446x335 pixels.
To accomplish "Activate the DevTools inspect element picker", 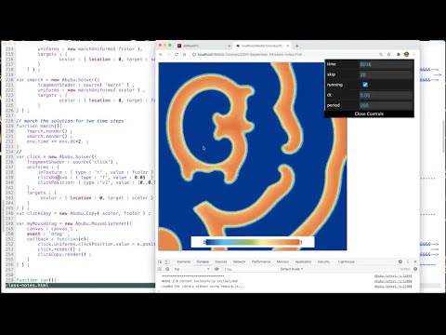I will click(160, 261).
